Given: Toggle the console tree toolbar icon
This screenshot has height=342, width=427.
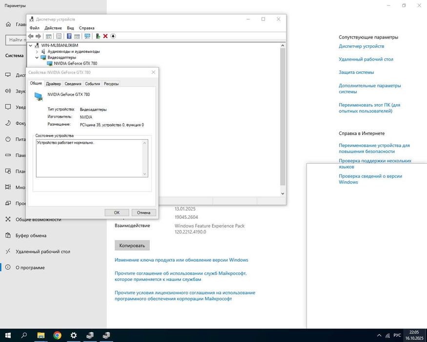Looking at the screenshot, I should click(48, 36).
